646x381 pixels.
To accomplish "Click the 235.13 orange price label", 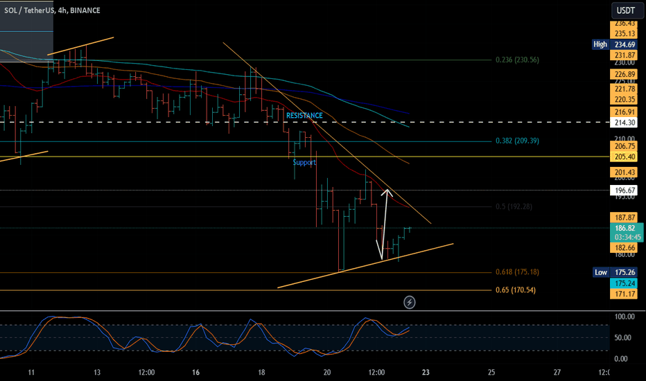I will 625,34.
